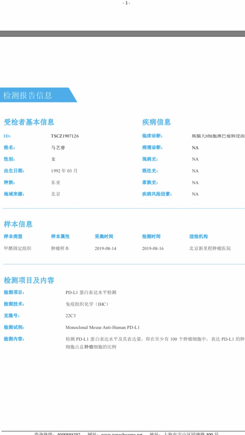Click the page number indicator "- 1 -"
The height and width of the screenshot is (435, 245).
126,3
